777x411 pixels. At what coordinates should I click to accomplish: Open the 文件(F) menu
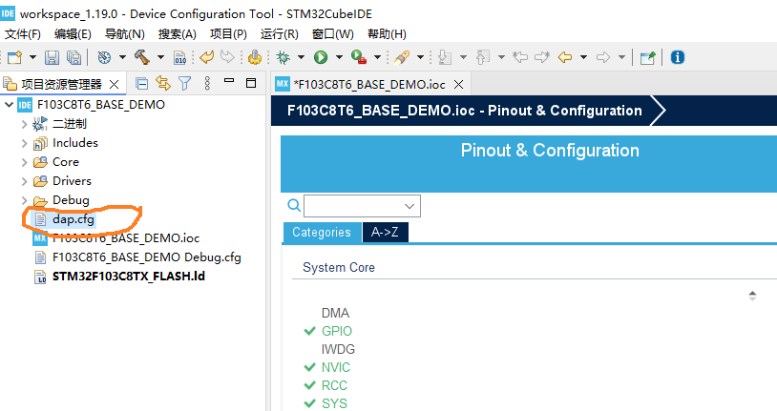click(22, 34)
